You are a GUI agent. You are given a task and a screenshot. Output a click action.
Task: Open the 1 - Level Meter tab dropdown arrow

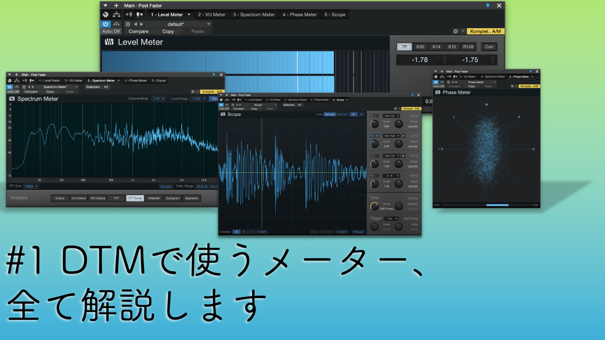pos(189,15)
